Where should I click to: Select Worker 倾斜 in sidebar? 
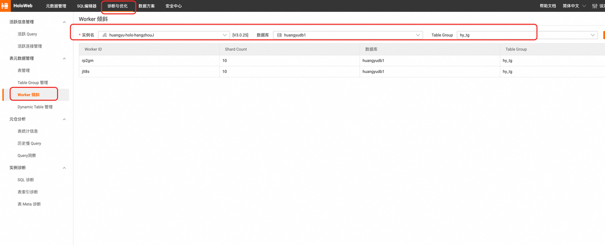(x=28, y=95)
